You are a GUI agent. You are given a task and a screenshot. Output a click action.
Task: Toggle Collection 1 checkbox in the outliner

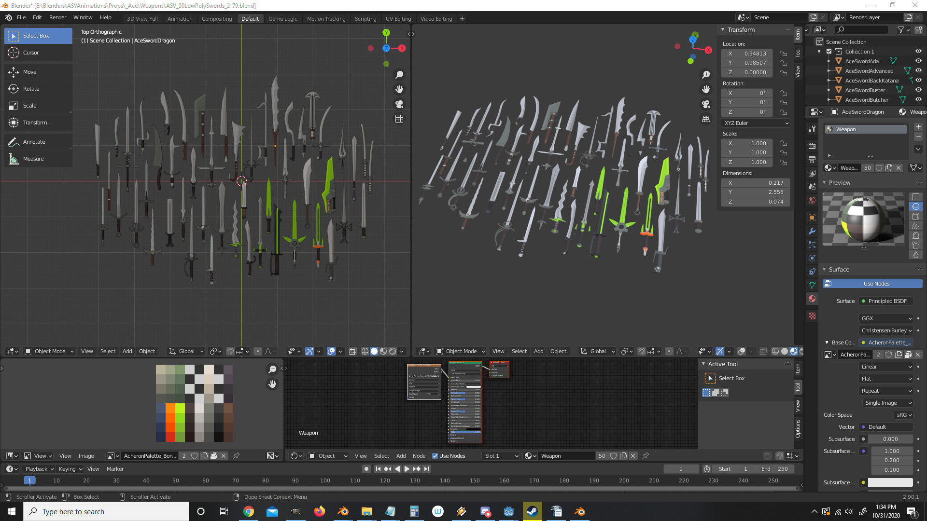click(x=829, y=52)
